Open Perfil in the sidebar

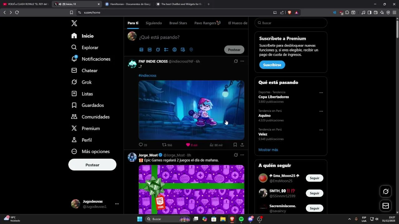tap(81, 140)
